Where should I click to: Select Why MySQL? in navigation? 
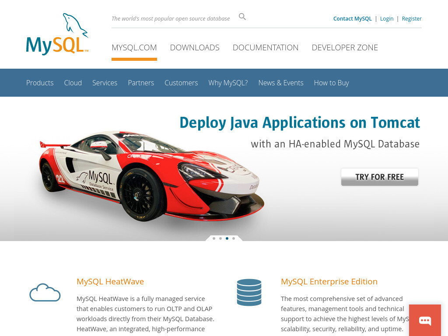228,83
